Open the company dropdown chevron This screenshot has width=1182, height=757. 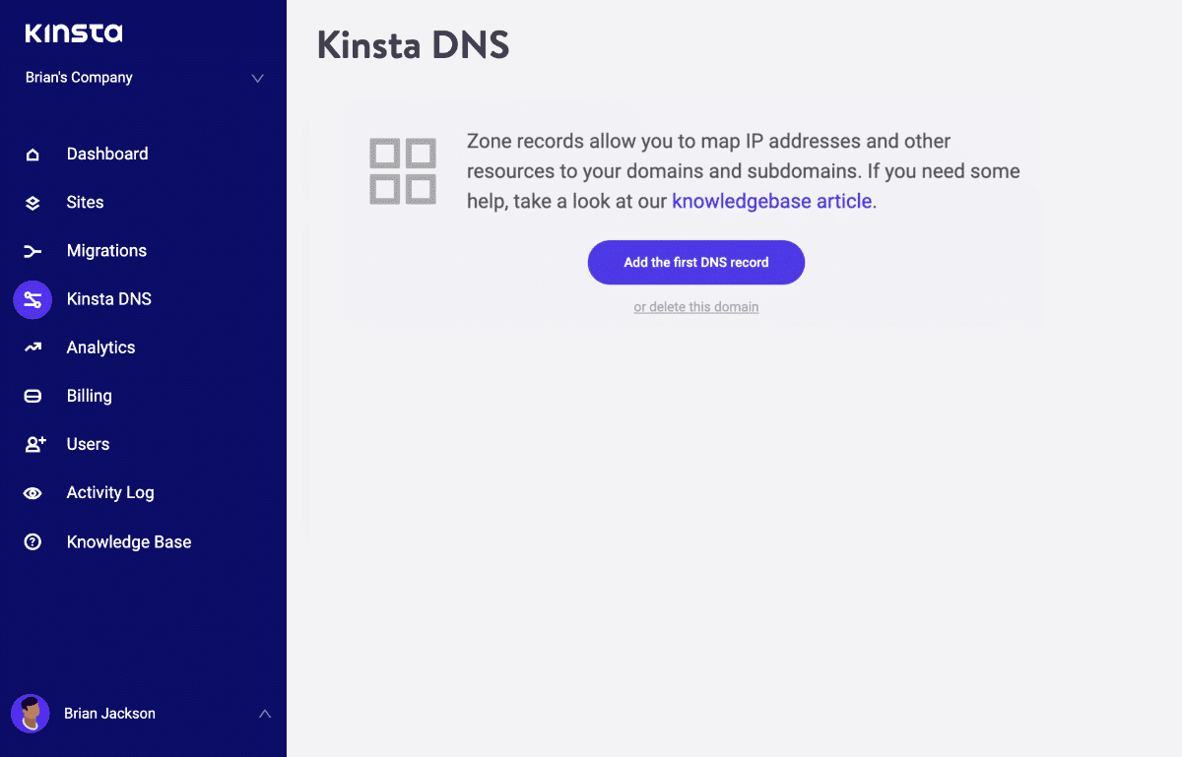pyautogui.click(x=257, y=77)
